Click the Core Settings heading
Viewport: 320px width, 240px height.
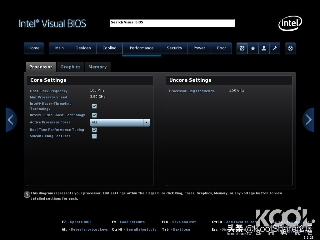[48, 80]
